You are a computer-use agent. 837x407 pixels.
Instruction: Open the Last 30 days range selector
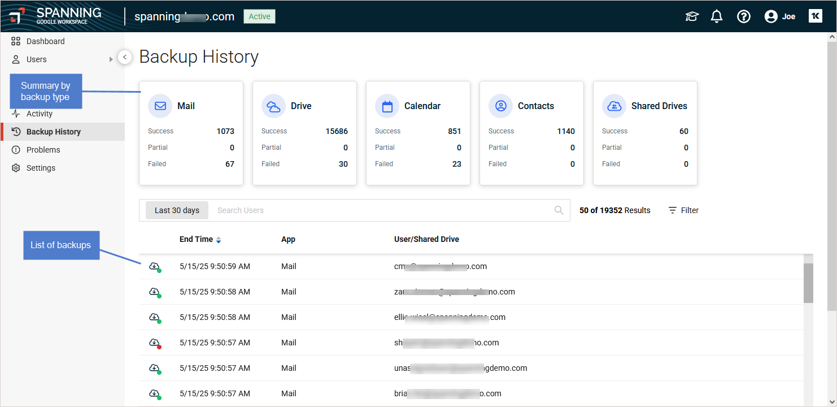coord(177,210)
